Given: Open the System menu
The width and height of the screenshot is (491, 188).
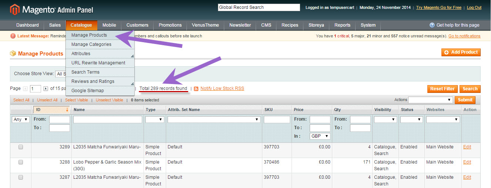Looking at the screenshot, I should coord(368,25).
